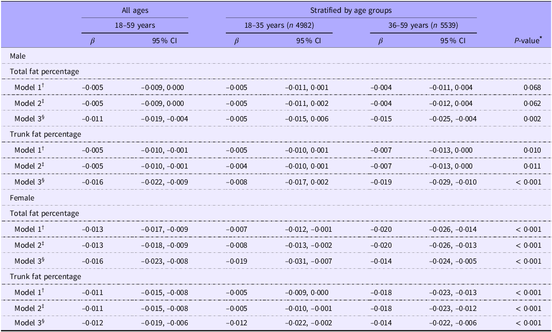Select 'Total fat percentage' under Female
The height and width of the screenshot is (332, 552).
coord(44,213)
